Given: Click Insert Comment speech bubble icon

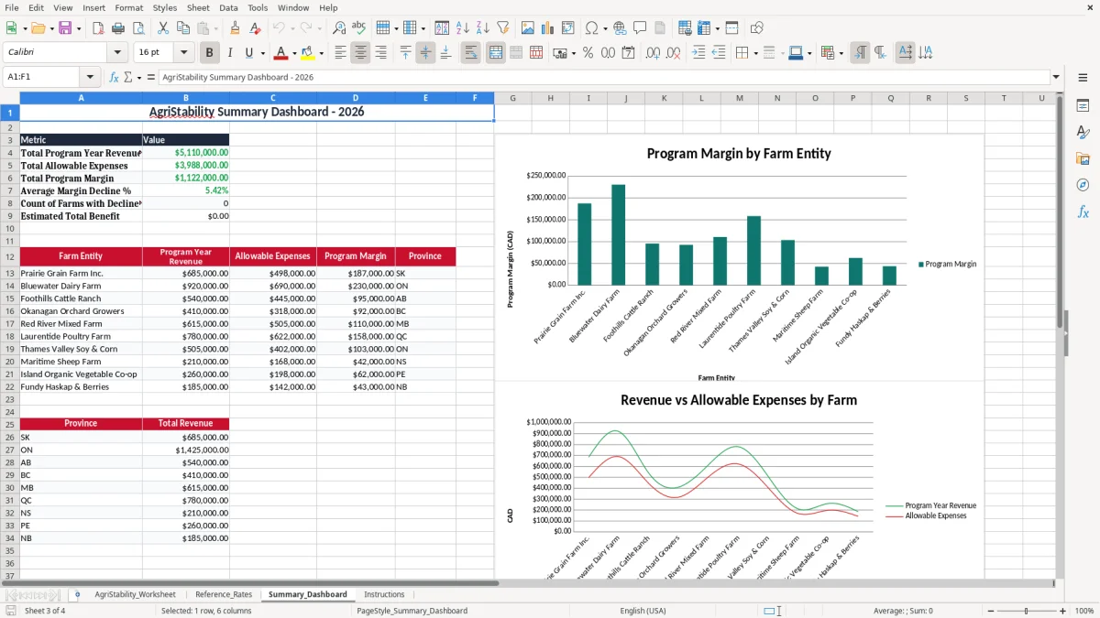Looking at the screenshot, I should click(x=639, y=28).
